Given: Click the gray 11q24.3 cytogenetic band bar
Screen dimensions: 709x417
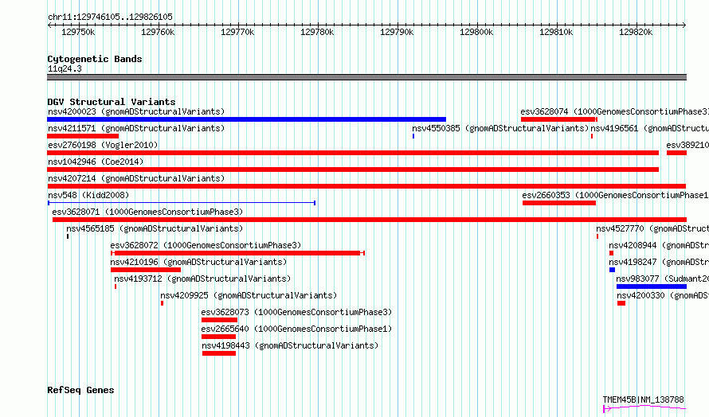Looking at the screenshot, I should click(366, 77).
